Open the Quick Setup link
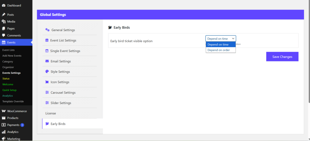The height and width of the screenshot is (141, 310). click(x=9, y=90)
